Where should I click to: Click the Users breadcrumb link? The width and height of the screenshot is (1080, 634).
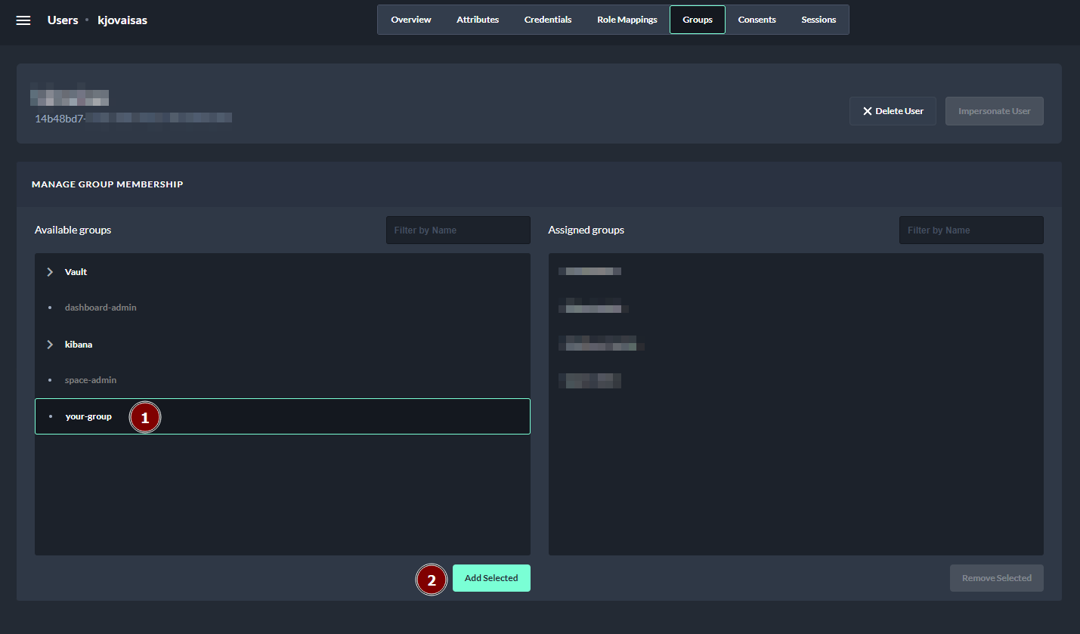[63, 20]
